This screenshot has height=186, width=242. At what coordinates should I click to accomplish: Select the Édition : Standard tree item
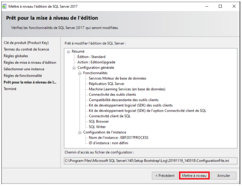(91, 57)
